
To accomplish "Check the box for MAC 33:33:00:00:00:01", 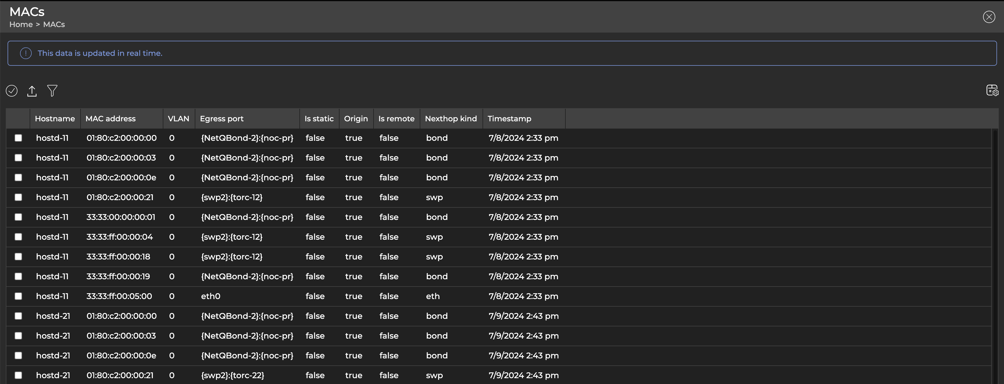I will (18, 217).
